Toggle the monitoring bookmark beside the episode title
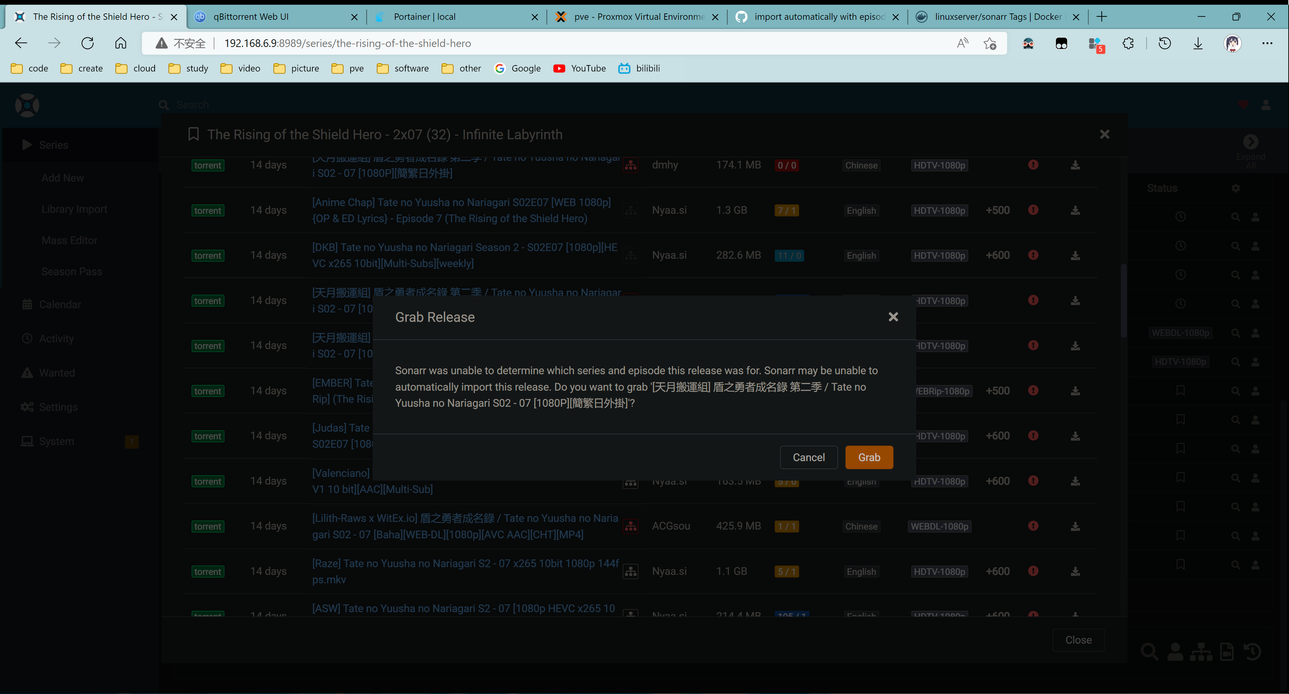Viewport: 1289px width, 694px height. coord(193,134)
